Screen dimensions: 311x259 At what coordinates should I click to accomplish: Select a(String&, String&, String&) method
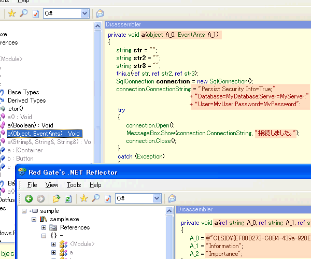(x=49, y=142)
